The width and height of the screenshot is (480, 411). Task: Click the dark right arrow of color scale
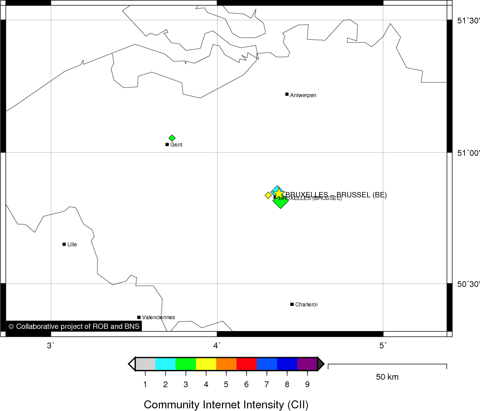[x=321, y=364]
